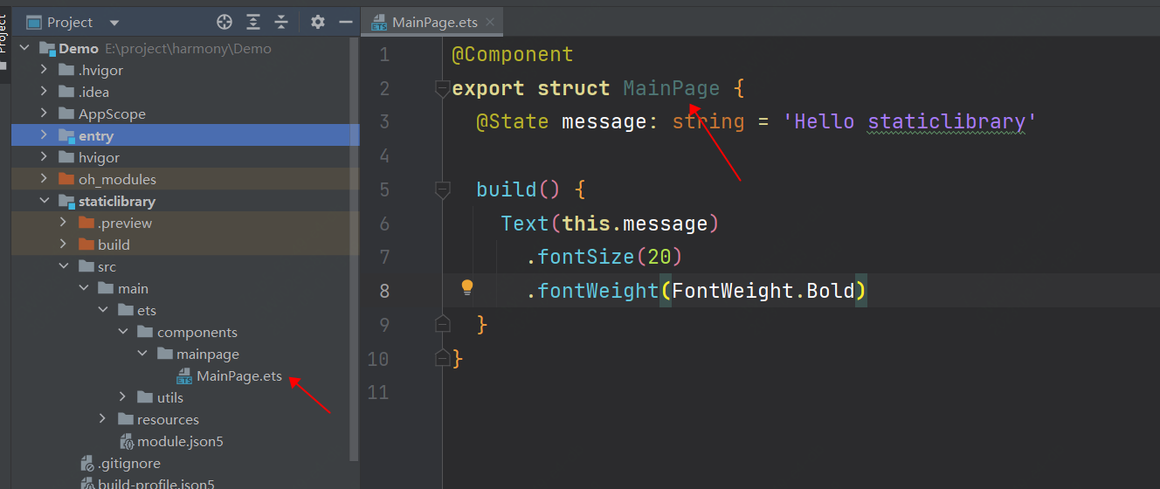Hide the Project panel with minus icon
The image size is (1160, 489).
click(346, 22)
